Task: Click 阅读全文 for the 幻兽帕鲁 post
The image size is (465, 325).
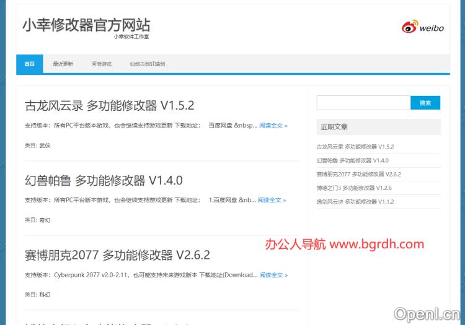Action: (272, 200)
